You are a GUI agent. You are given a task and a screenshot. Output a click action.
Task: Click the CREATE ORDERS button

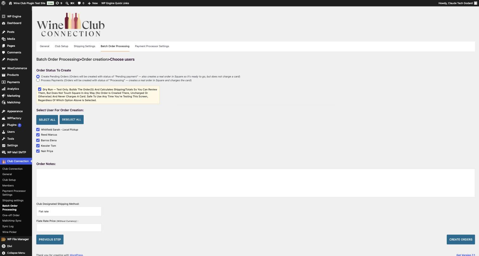(x=461, y=240)
